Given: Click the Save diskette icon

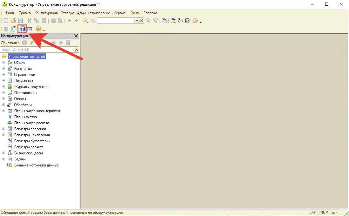Looking at the screenshot, I should (x=21, y=21).
